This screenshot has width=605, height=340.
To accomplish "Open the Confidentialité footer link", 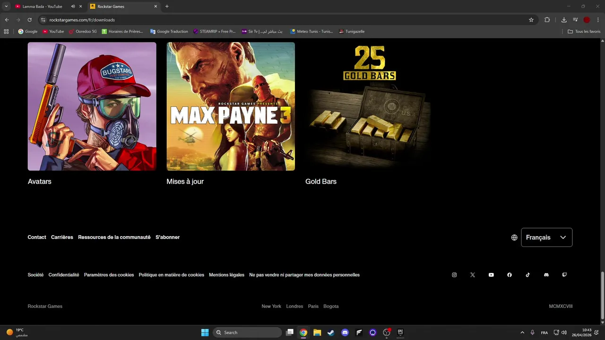I will click(x=64, y=275).
